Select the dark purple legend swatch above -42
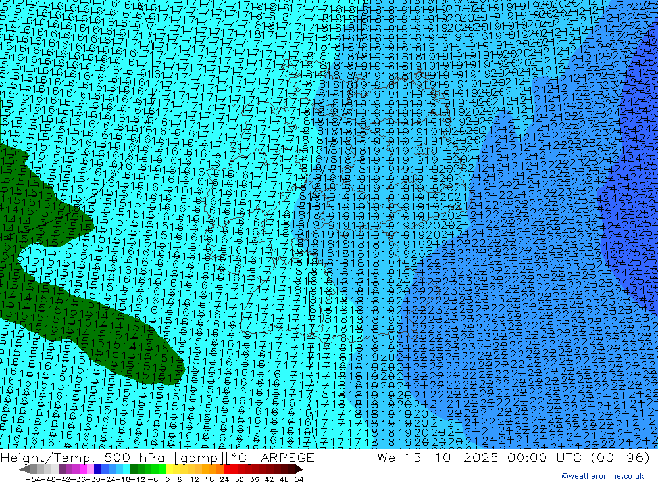 [62, 469]
